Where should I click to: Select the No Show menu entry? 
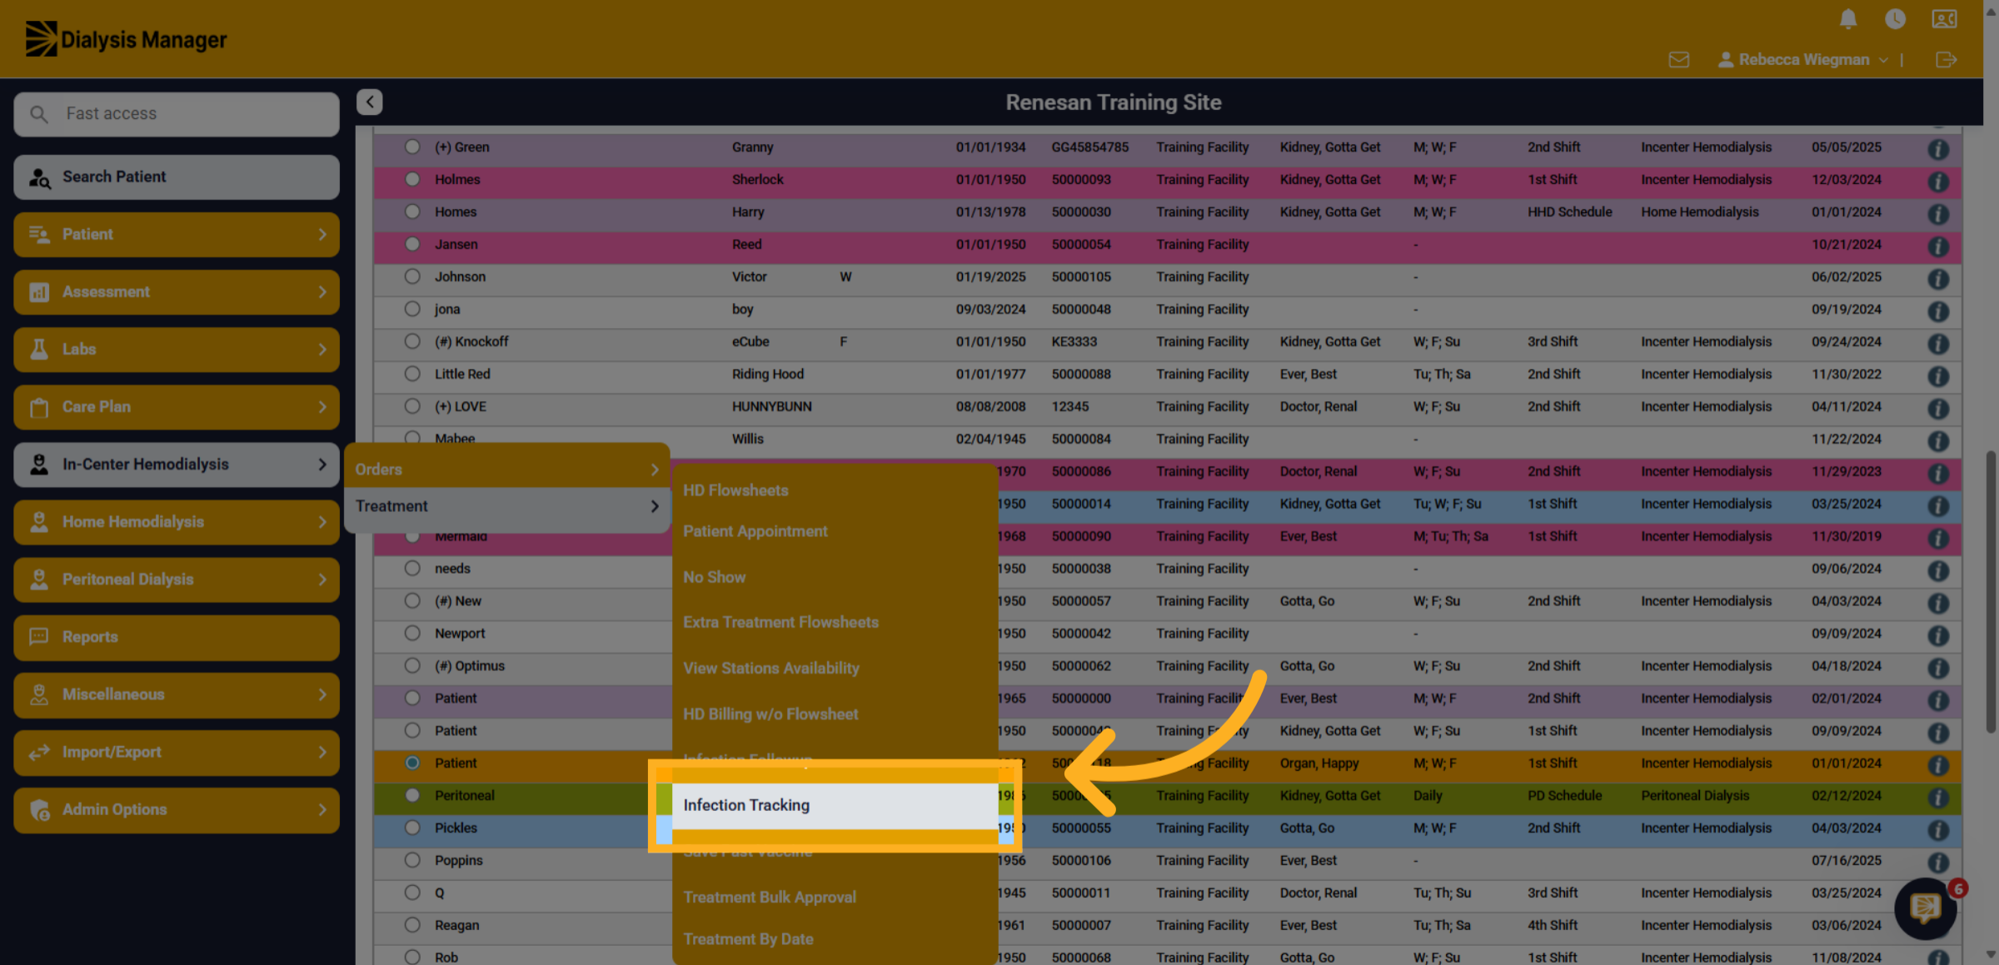714,577
